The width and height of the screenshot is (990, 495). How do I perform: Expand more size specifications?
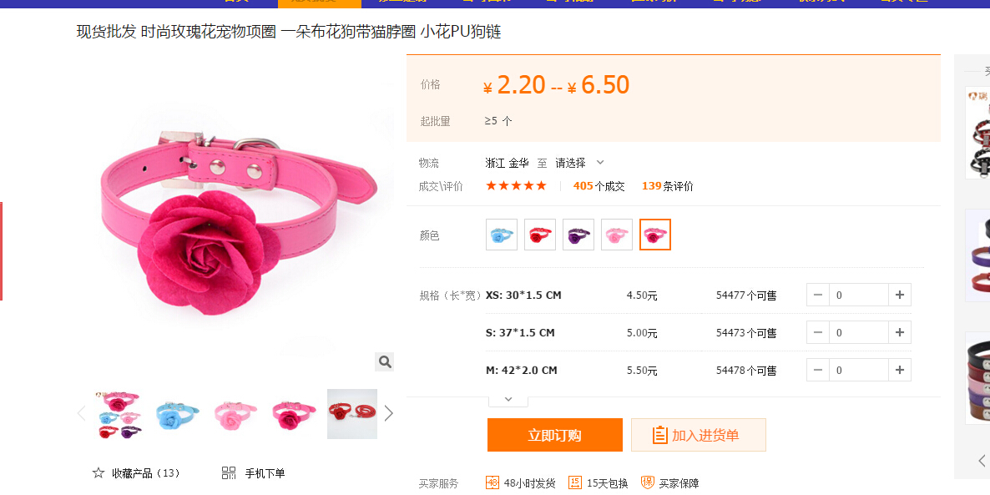[508, 399]
